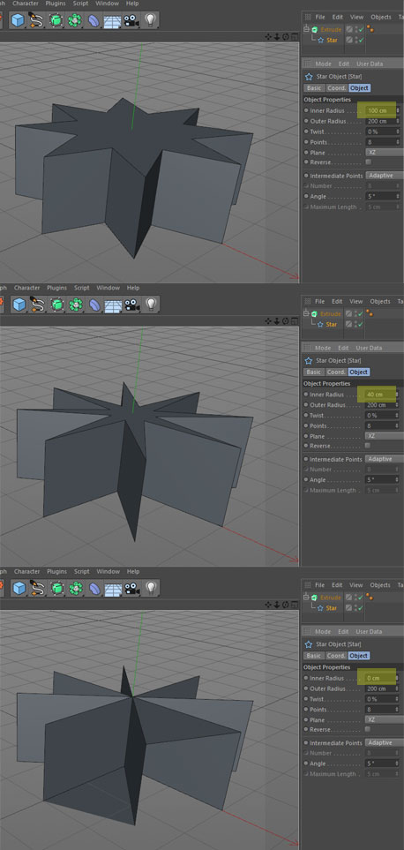404x850 pixels.
Task: Select Cube primitive icon in 100 cm screenshot
Action: point(18,20)
